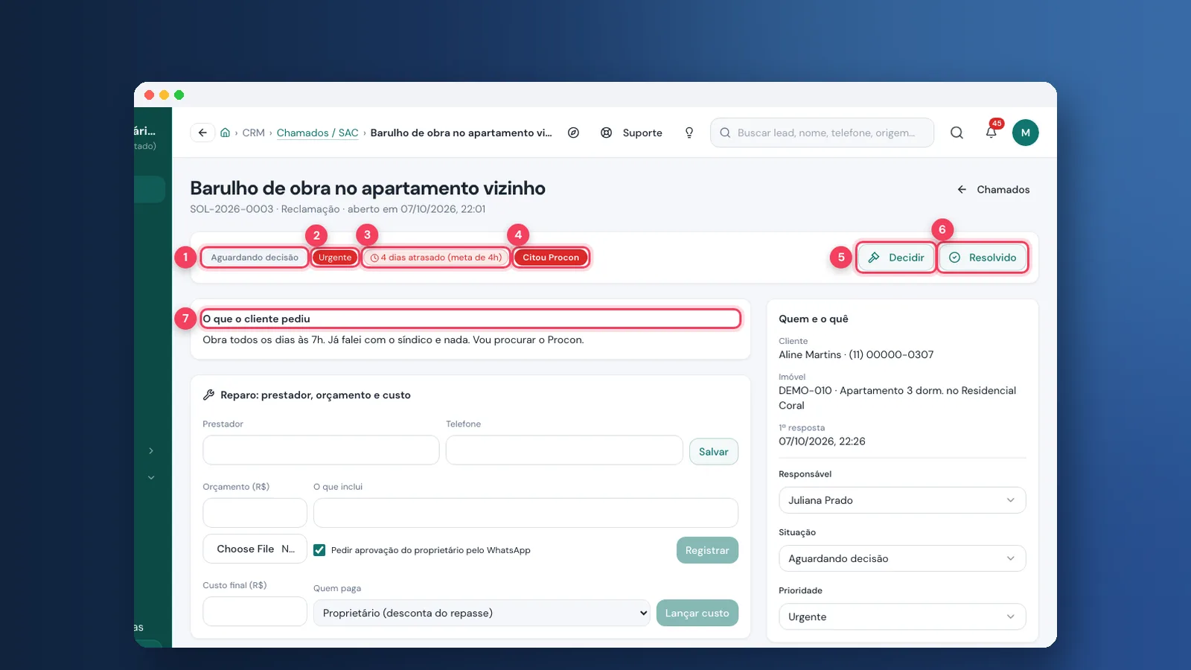1191x670 pixels.
Task: Click the compass icon beside the title
Action: click(573, 133)
